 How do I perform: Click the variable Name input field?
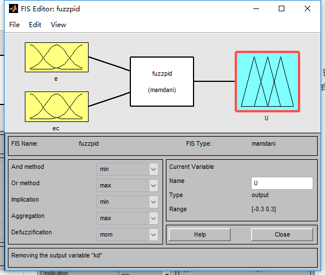coord(282,183)
